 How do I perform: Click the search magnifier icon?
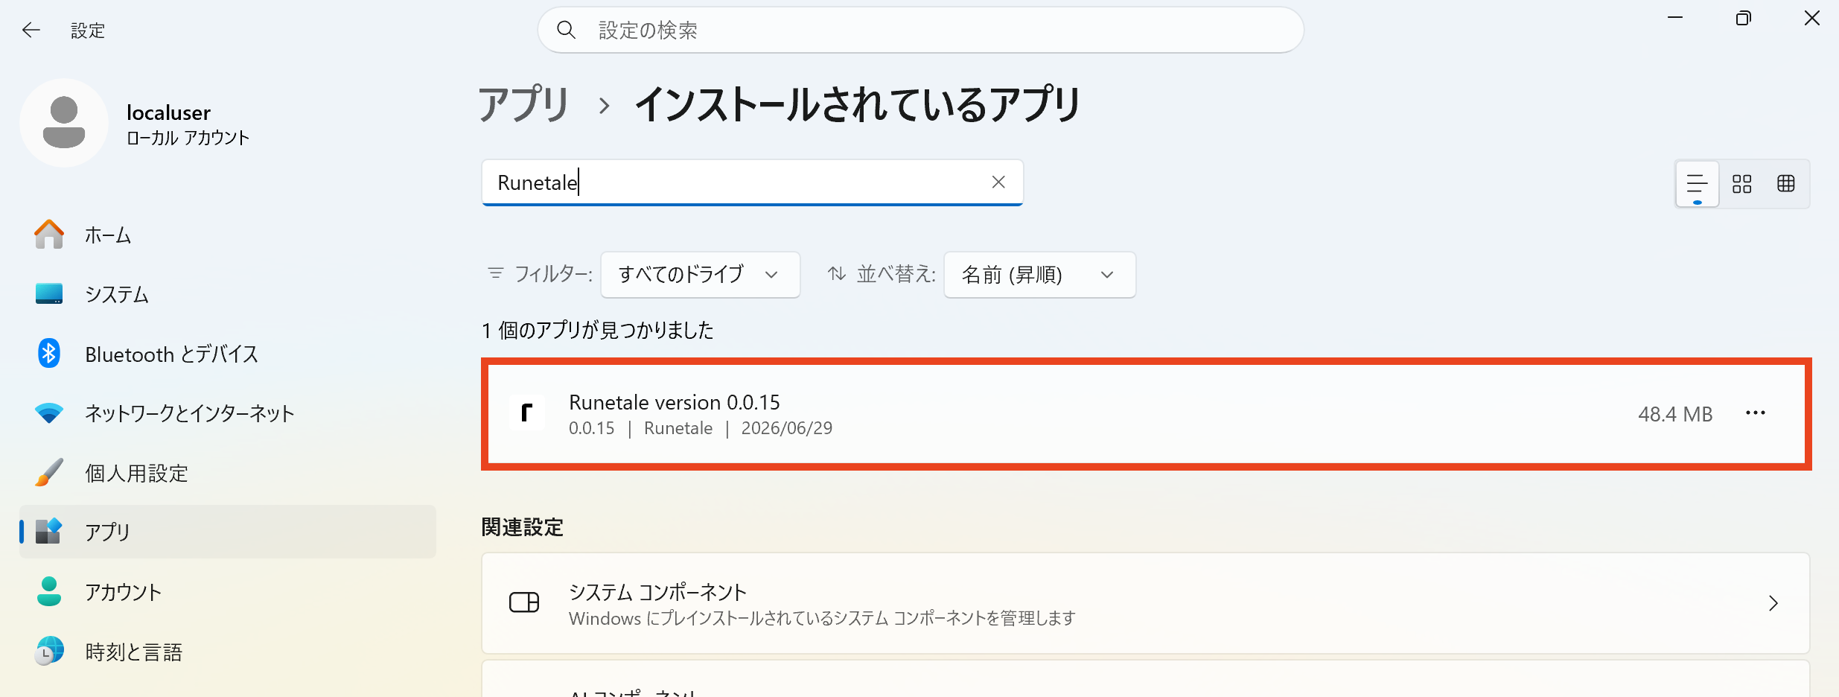567,30
